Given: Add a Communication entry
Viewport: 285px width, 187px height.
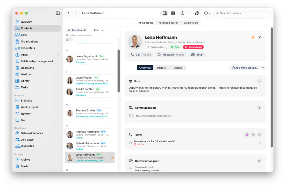Looking at the screenshot, I should (259, 108).
